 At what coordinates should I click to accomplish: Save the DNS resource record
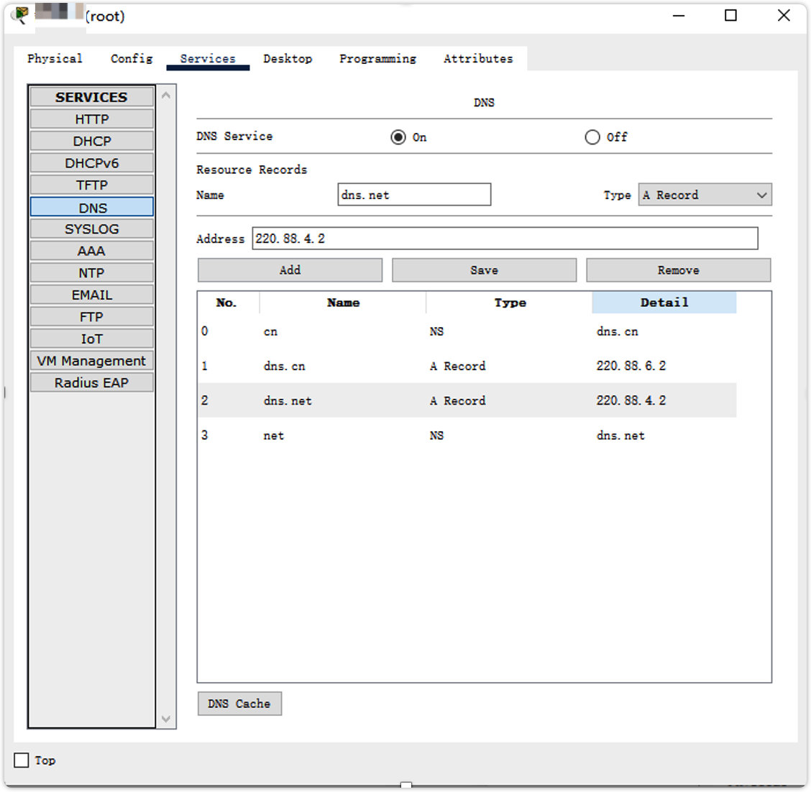[484, 270]
